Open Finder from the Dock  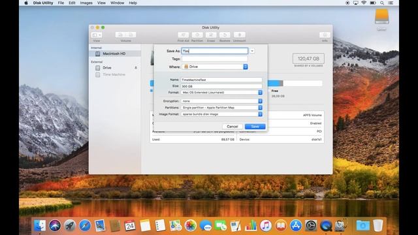click(x=40, y=226)
